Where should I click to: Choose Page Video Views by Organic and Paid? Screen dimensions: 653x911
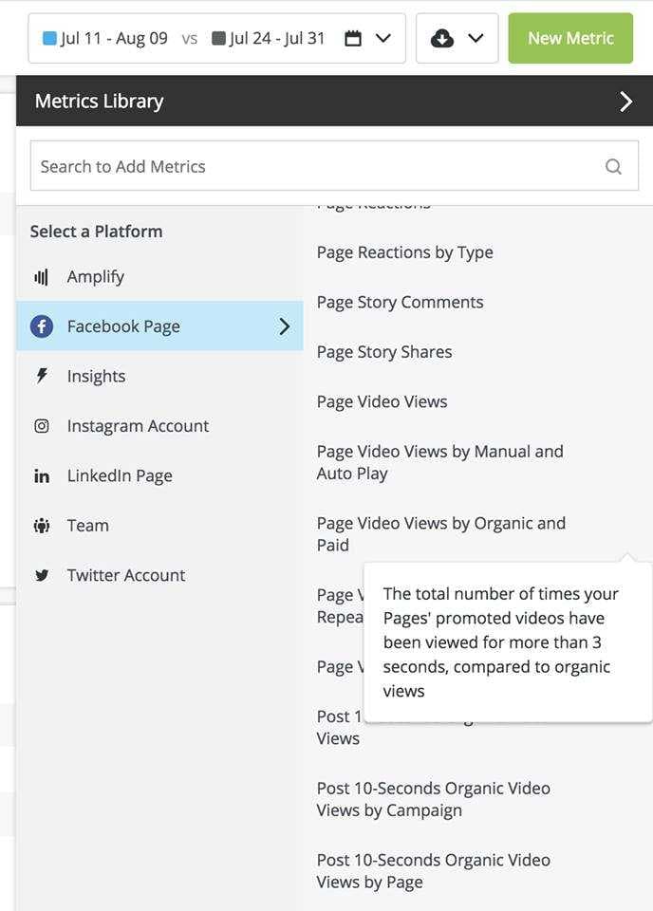440,533
